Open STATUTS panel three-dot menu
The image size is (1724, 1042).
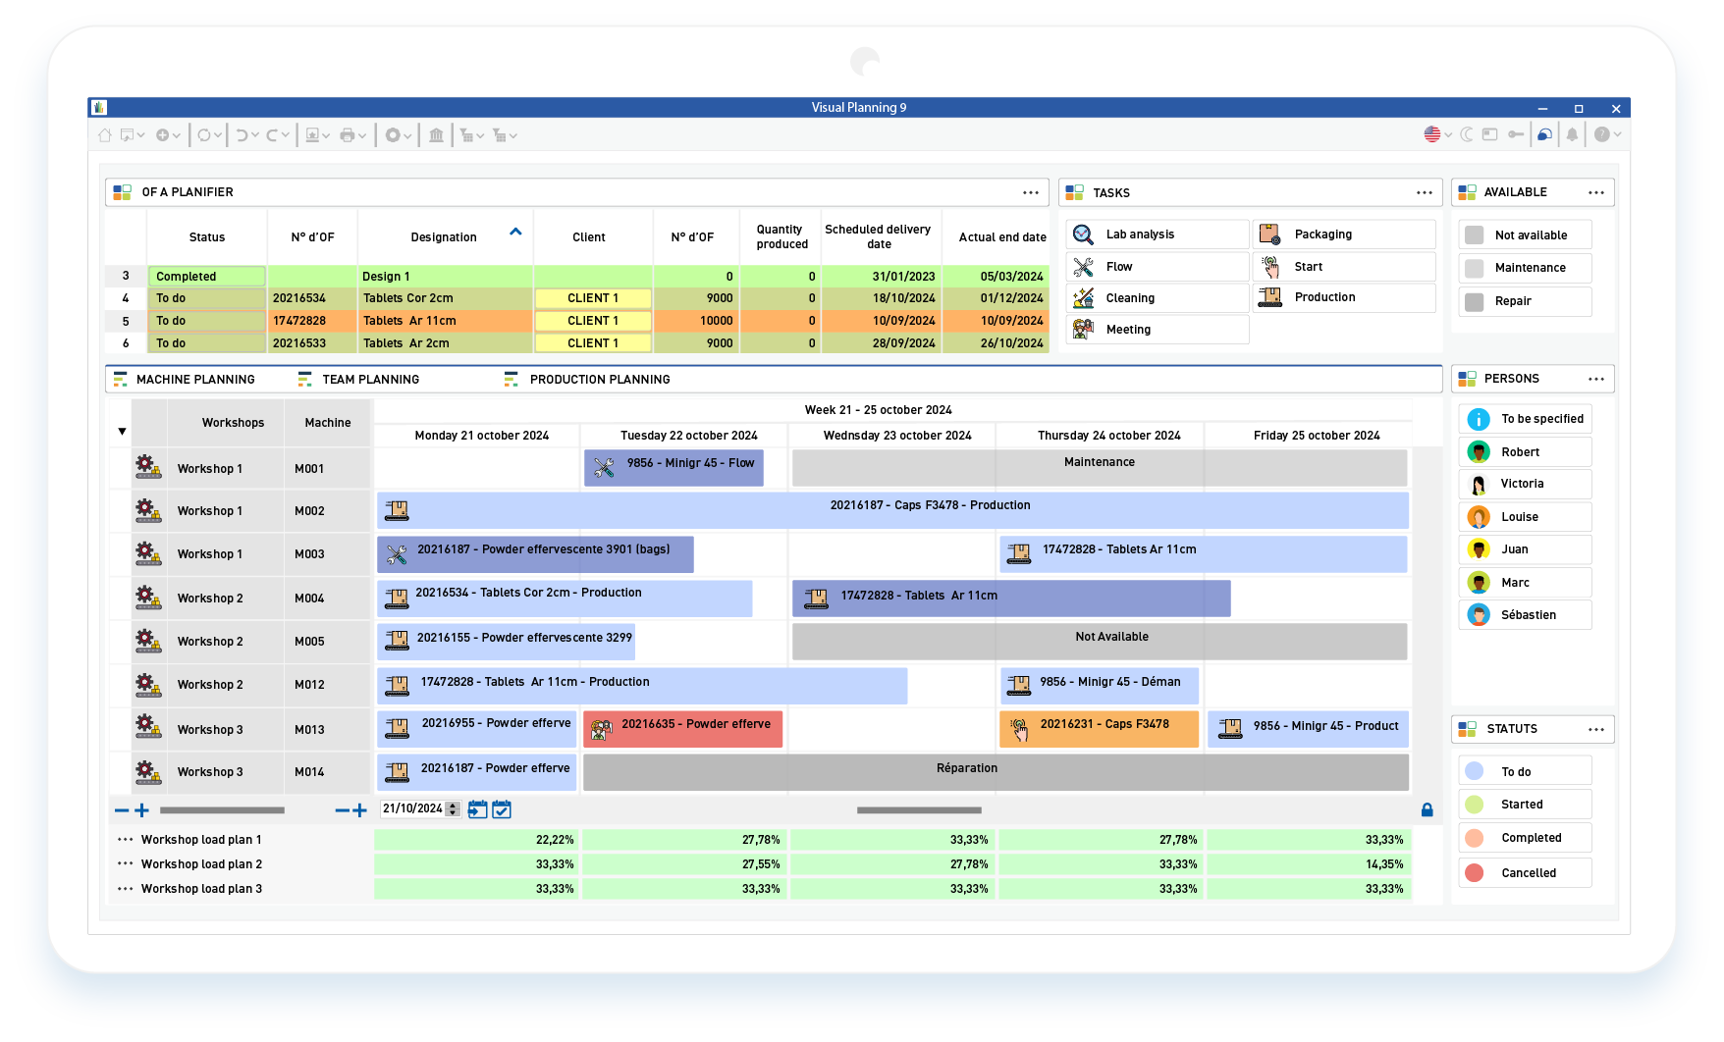tap(1596, 729)
